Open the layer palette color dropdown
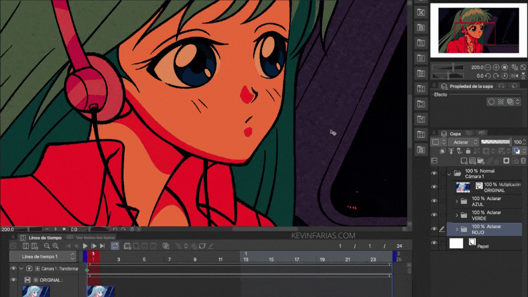Screen dimensions: 528x297 439,142
